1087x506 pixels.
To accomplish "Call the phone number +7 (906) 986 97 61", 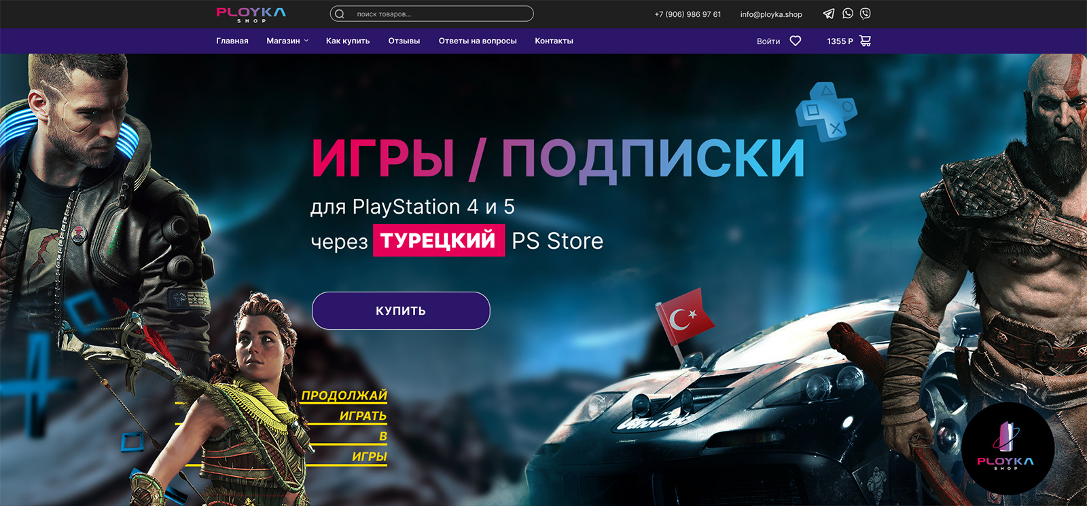I will click(x=688, y=14).
